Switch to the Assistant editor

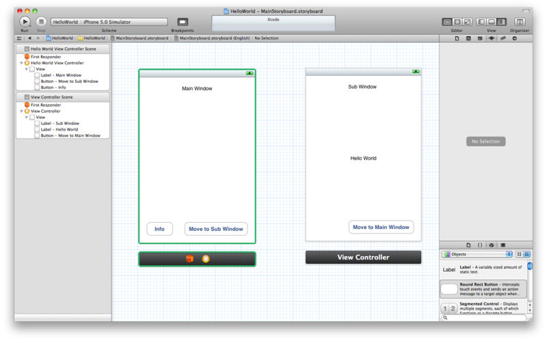click(457, 22)
